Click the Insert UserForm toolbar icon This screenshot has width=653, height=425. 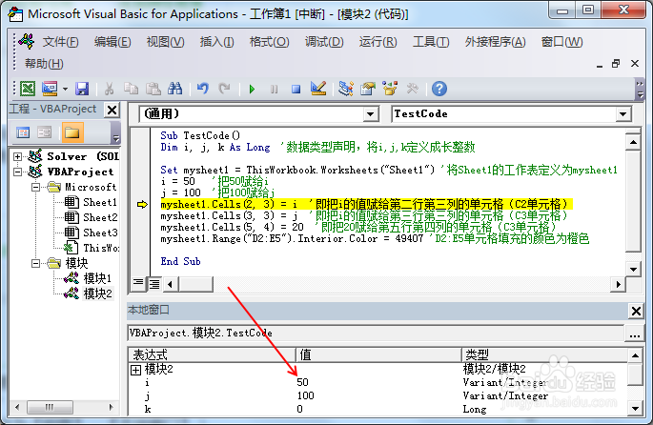[x=50, y=89]
